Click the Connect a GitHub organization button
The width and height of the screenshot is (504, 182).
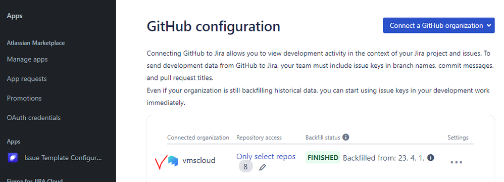[439, 25]
